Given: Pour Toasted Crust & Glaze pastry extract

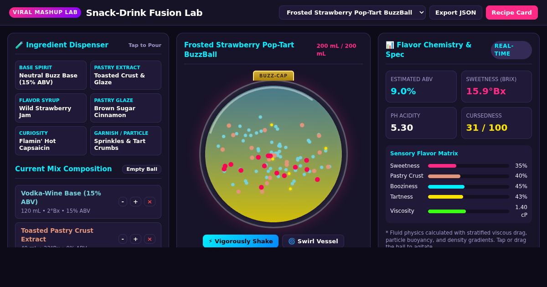Looking at the screenshot, I should [125, 75].
